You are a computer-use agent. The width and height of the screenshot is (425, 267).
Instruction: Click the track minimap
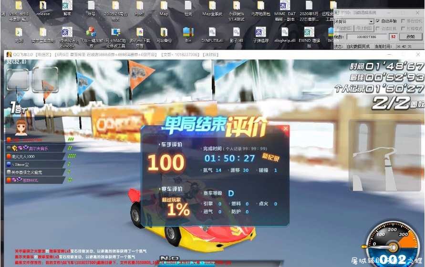pyautogui.click(x=385, y=156)
